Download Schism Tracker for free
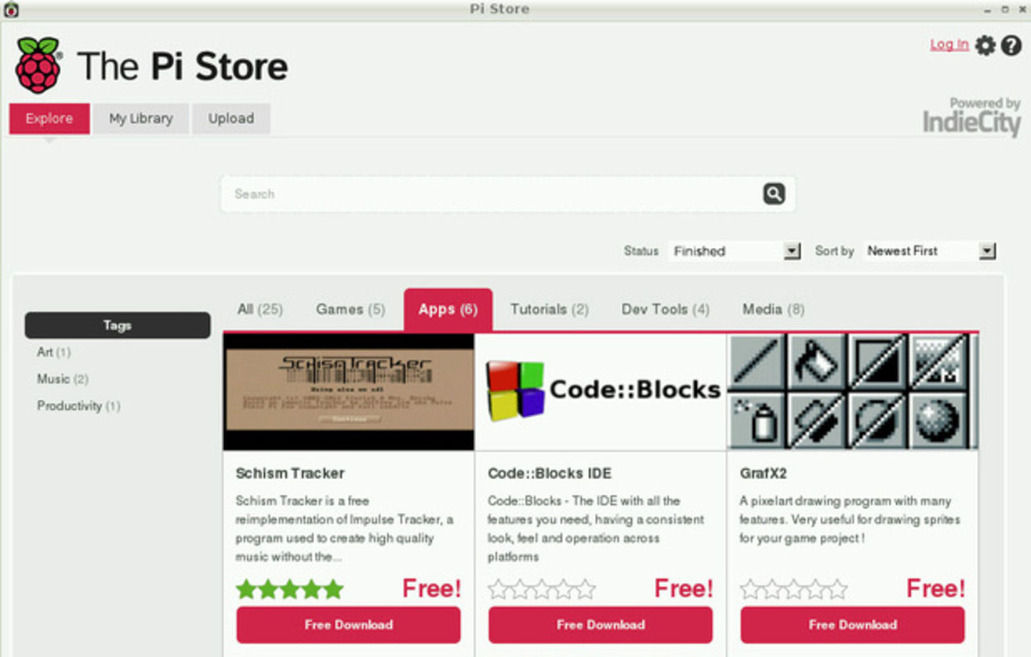Screen dimensions: 1031x657 coord(348,625)
